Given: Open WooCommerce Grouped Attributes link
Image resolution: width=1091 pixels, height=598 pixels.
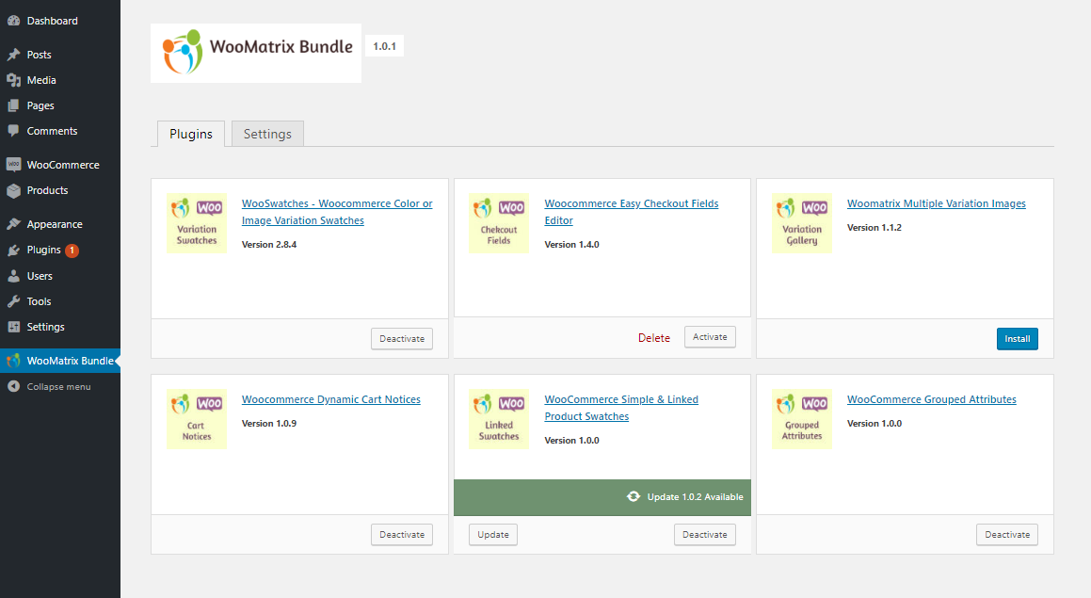Looking at the screenshot, I should tap(932, 399).
